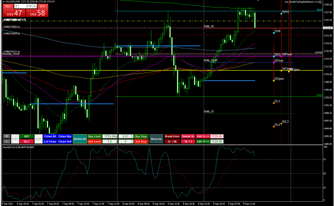Click the green BUY button in the dashboard

(x=27, y=136)
